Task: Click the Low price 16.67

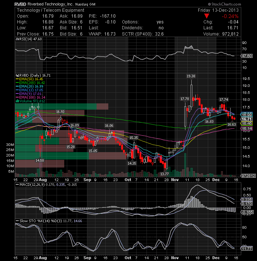Action: [48, 28]
